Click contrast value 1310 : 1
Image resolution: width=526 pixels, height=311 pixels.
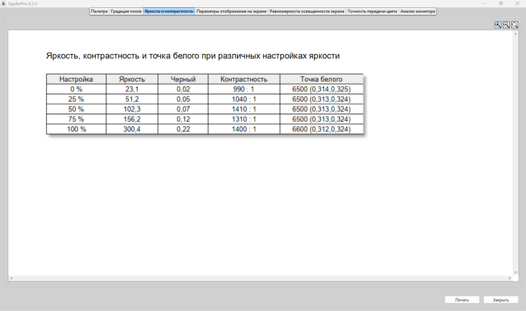pyautogui.click(x=244, y=119)
